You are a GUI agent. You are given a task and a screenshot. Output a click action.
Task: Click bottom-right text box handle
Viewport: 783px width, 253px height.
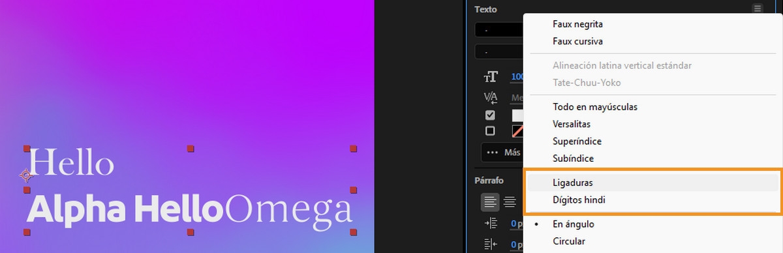point(354,232)
